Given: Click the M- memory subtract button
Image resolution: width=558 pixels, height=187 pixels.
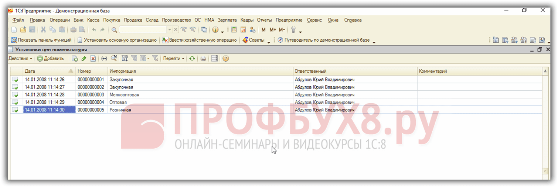Looking at the screenshot, I should (x=282, y=30).
